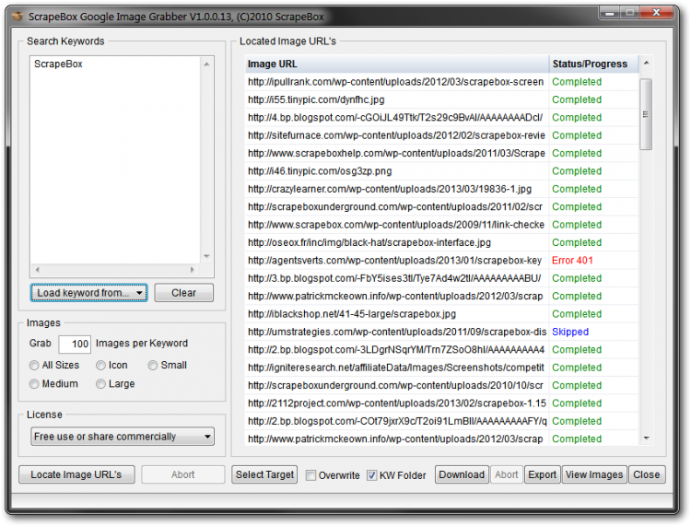Click the Images per Keyword number field
Image resolution: width=691 pixels, height=526 pixels.
coord(75,345)
